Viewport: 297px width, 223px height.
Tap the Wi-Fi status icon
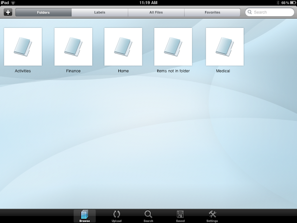13,3
